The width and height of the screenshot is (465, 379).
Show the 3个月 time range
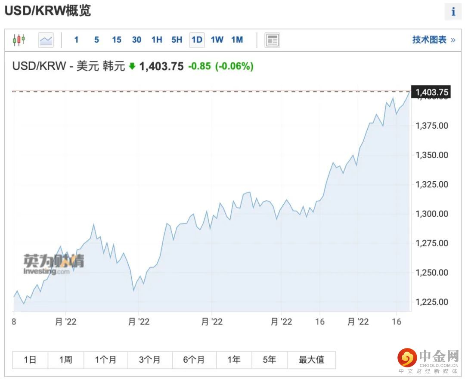coord(150,360)
